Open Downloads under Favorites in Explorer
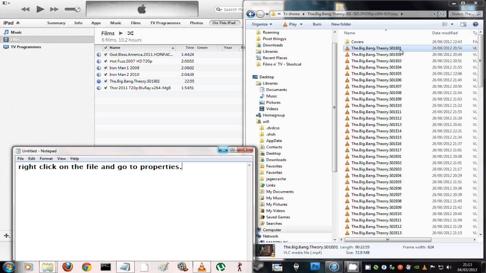The image size is (486, 273). [x=273, y=45]
